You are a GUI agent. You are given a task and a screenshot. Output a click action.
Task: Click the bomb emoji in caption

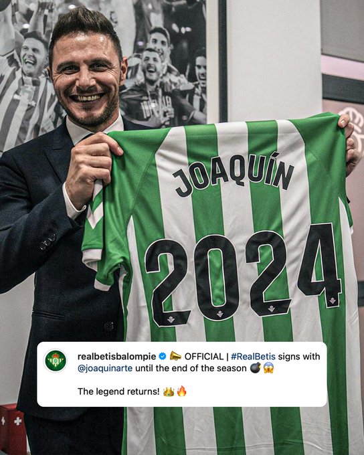[256, 368]
